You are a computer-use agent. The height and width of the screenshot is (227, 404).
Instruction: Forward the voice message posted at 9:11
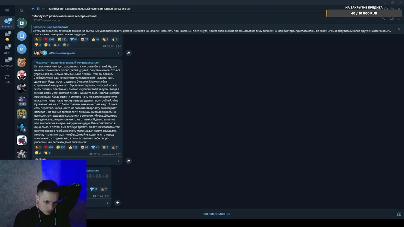pyautogui.click(x=117, y=203)
